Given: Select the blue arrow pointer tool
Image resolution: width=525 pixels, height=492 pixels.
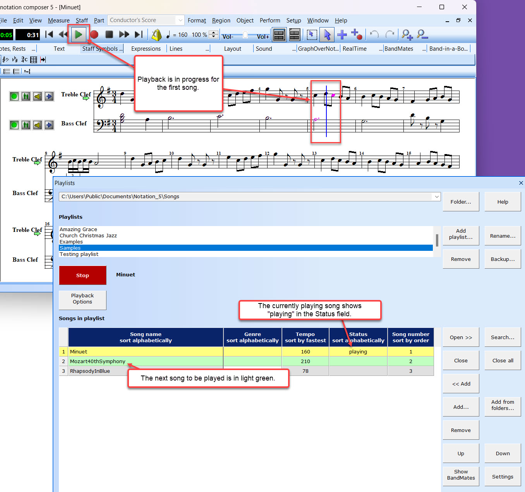Looking at the screenshot, I should (x=327, y=35).
